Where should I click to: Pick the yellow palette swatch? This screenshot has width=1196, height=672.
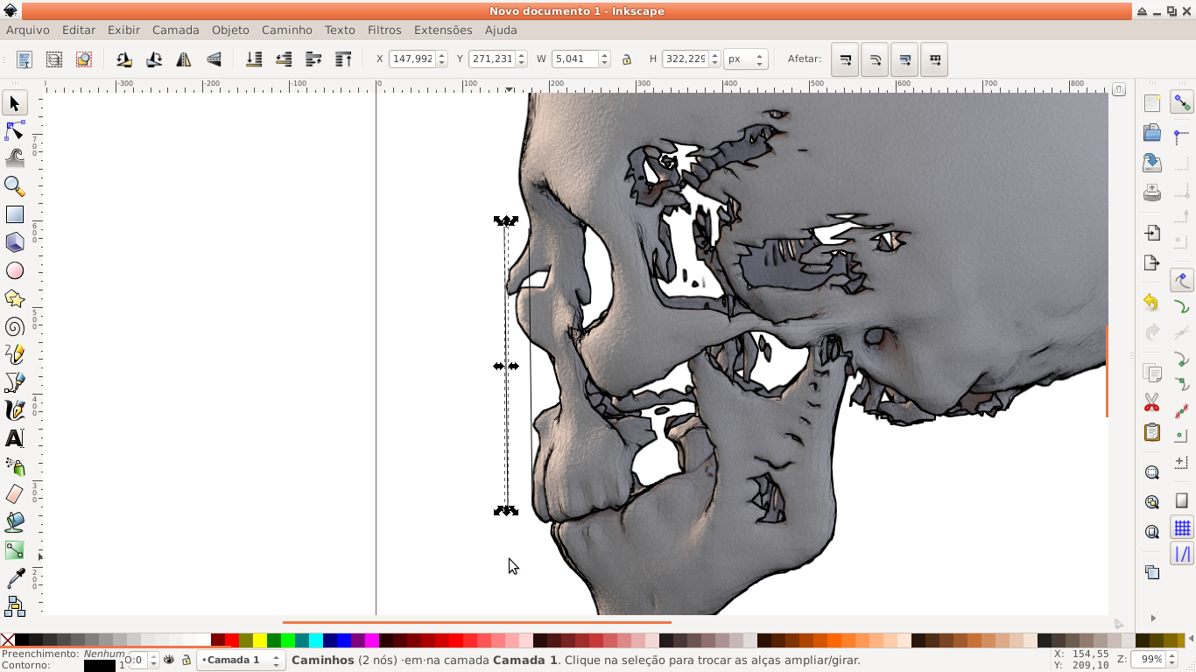260,640
